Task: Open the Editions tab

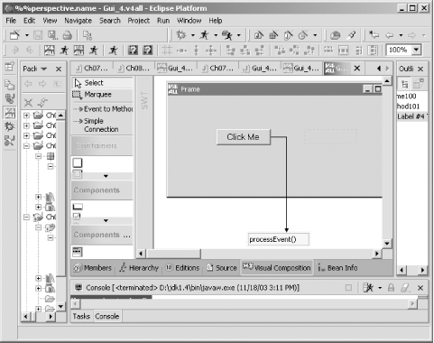Action: click(182, 268)
